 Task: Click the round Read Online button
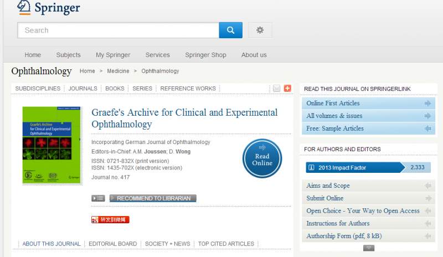262,158
